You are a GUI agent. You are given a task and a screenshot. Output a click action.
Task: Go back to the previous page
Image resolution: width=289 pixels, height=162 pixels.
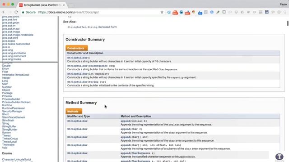click(x=4, y=12)
